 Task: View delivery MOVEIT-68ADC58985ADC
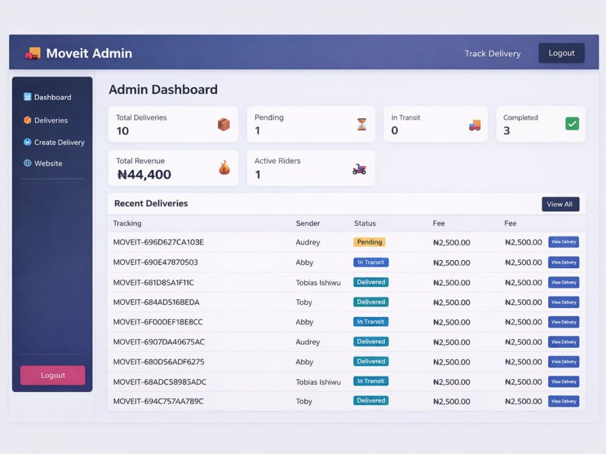pos(564,382)
